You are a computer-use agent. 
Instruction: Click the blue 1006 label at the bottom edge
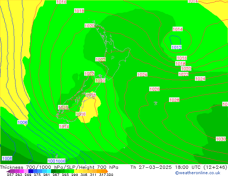[x=61, y=161]
